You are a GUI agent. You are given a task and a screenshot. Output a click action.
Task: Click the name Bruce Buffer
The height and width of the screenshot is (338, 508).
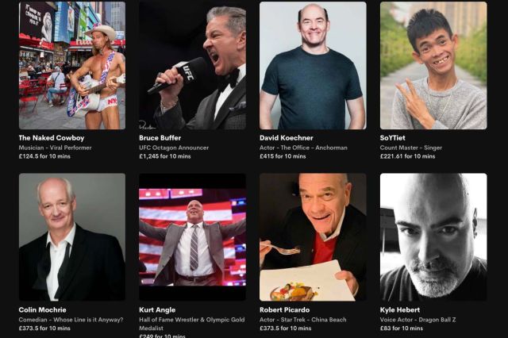point(160,138)
